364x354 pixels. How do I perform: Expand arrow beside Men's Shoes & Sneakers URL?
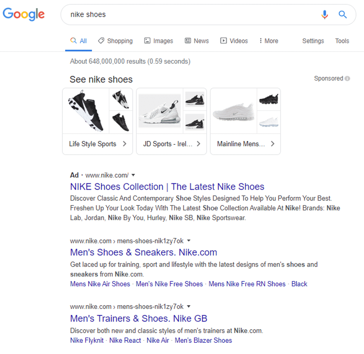[x=189, y=241]
